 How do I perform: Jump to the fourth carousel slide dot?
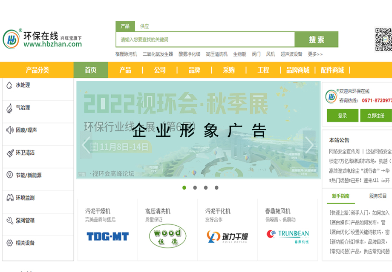[216, 187]
